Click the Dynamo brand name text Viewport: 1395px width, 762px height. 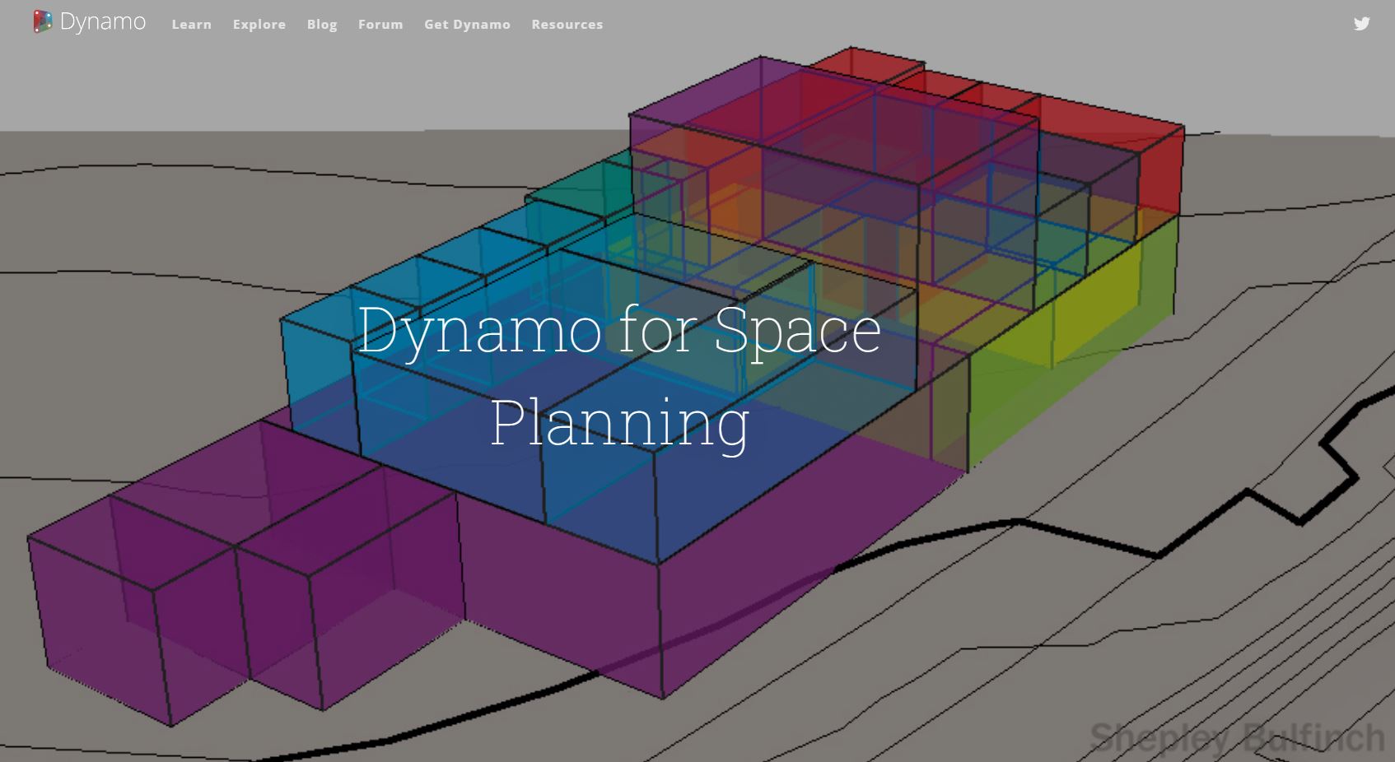pyautogui.click(x=103, y=22)
